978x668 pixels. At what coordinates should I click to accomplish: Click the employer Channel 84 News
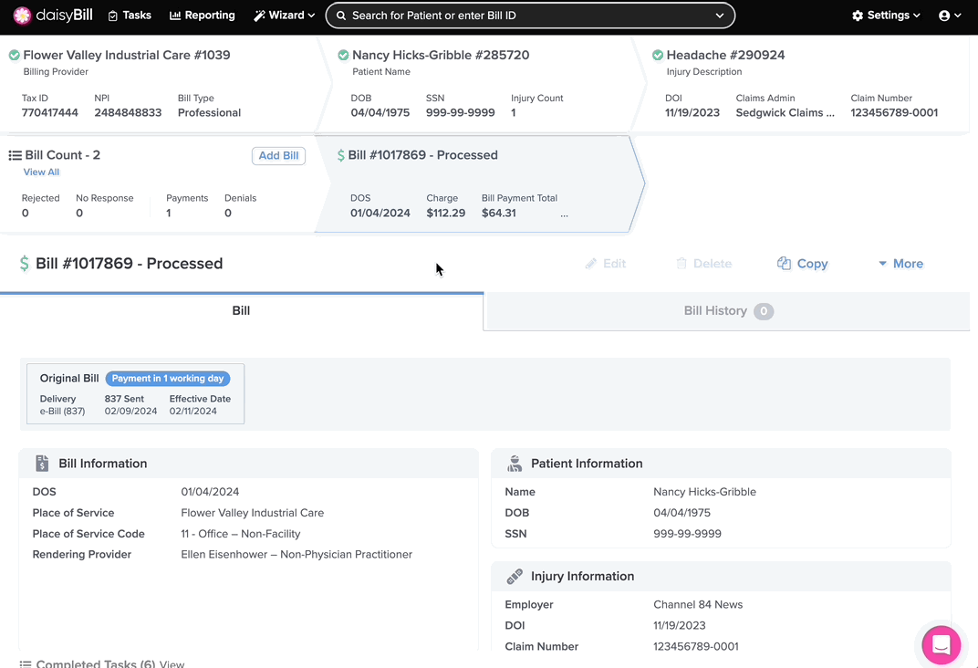point(698,604)
